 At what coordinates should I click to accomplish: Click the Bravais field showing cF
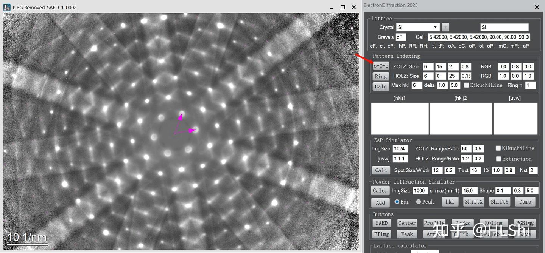tap(401, 37)
